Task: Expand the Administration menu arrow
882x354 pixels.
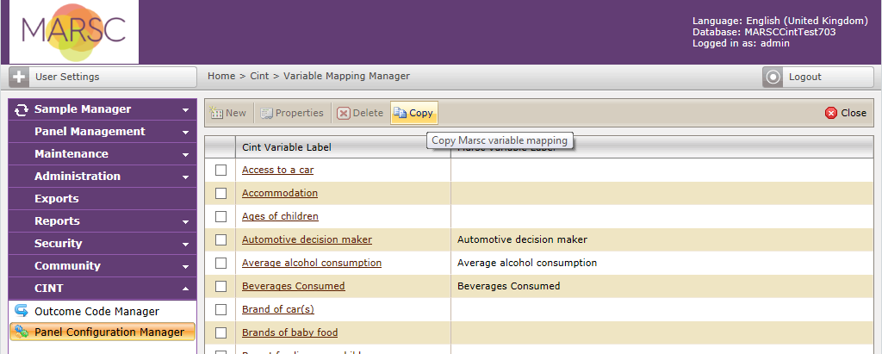Action: [x=186, y=177]
